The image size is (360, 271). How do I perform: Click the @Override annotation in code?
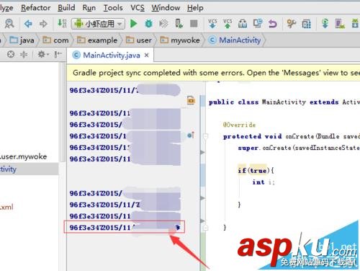click(x=239, y=125)
